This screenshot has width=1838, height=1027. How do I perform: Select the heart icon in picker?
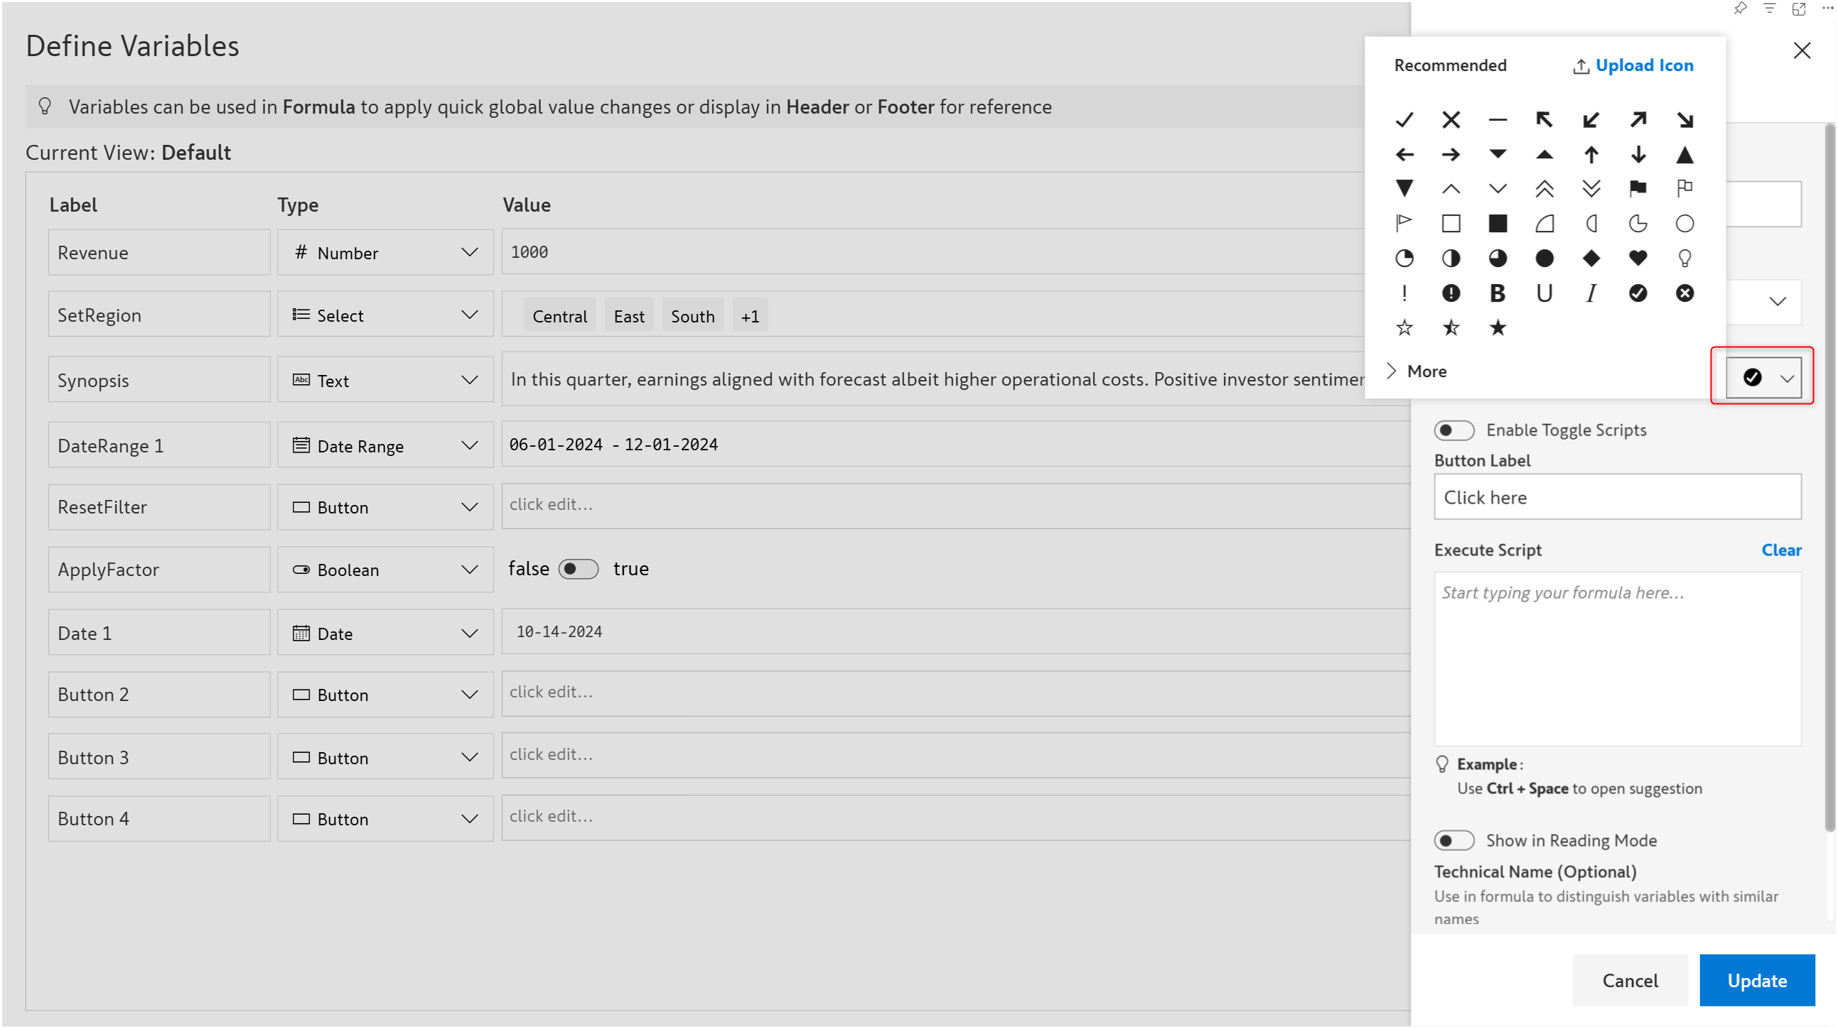pos(1638,259)
